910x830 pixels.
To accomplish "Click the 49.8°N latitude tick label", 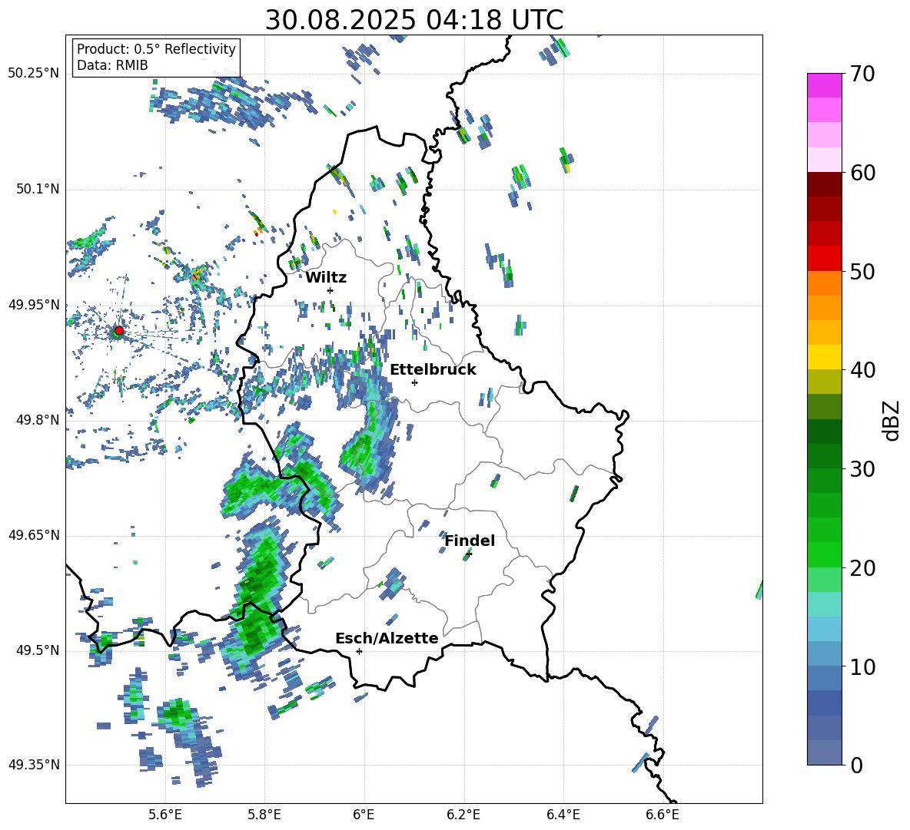I will coord(37,420).
